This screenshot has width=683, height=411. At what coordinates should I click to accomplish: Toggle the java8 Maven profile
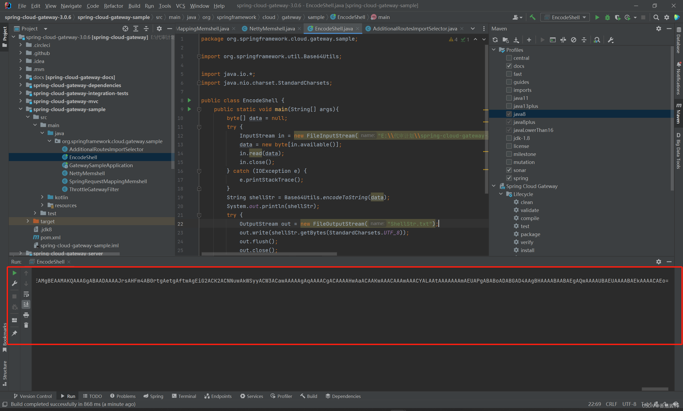(509, 114)
